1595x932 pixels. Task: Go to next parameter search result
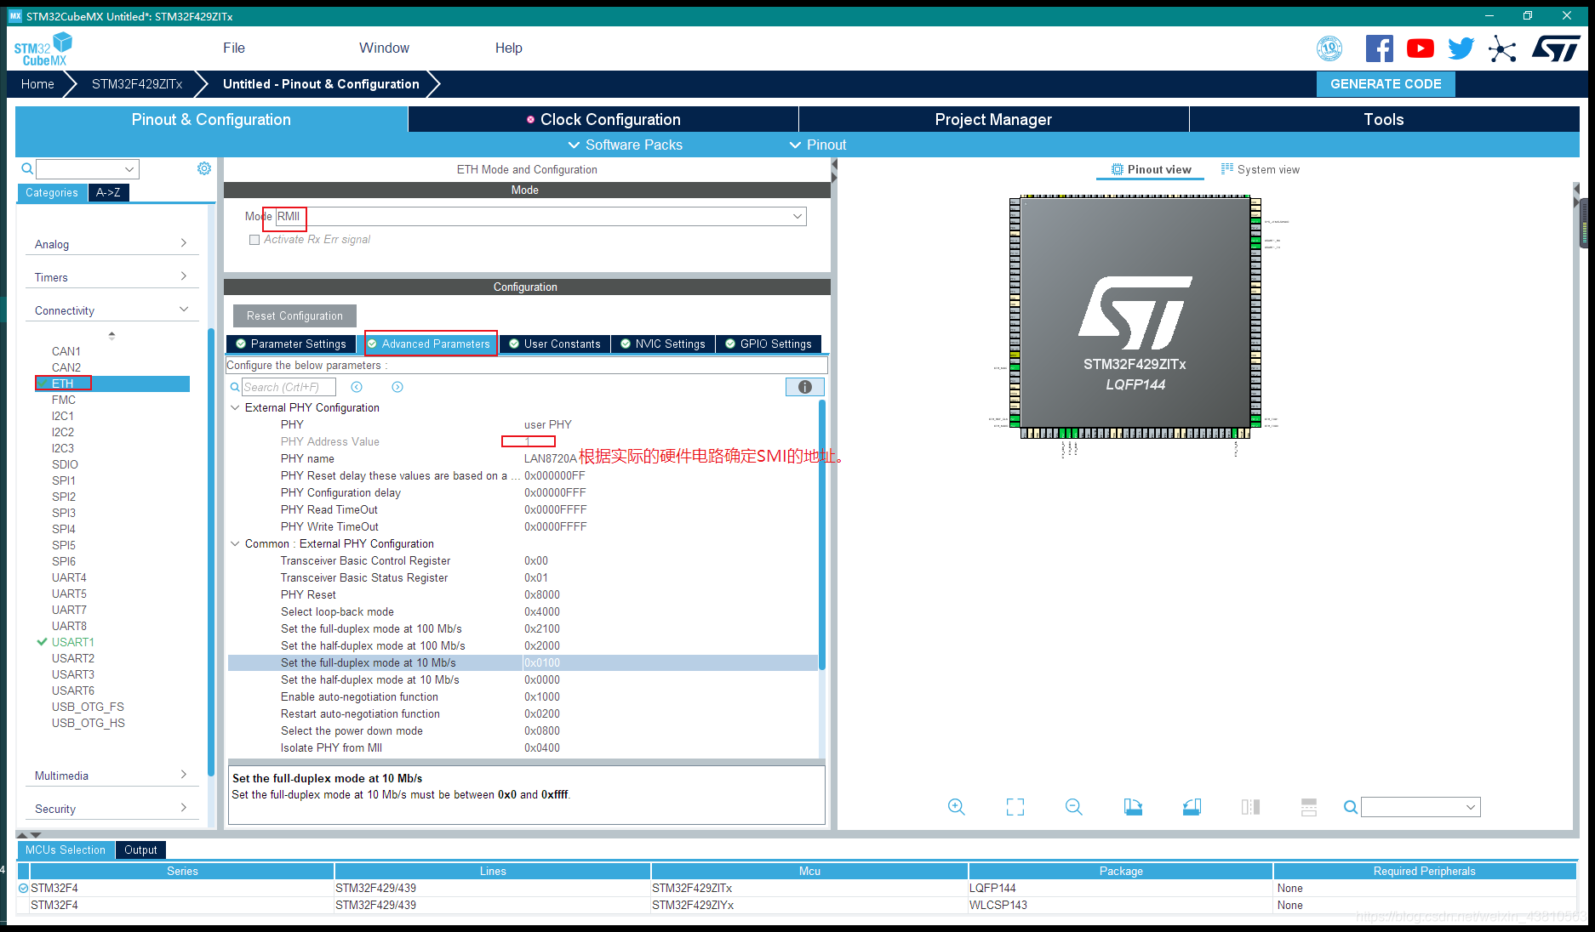pyautogui.click(x=397, y=387)
